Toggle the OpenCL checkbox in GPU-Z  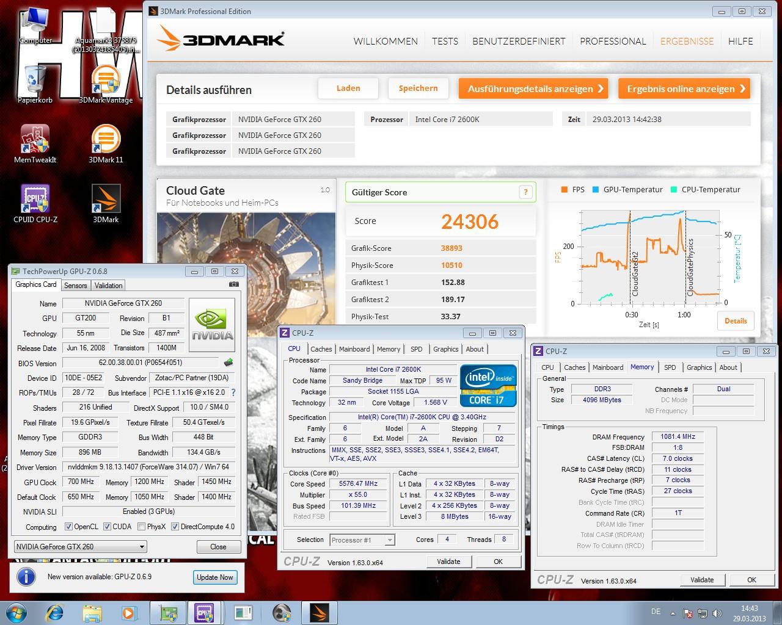click(x=69, y=527)
